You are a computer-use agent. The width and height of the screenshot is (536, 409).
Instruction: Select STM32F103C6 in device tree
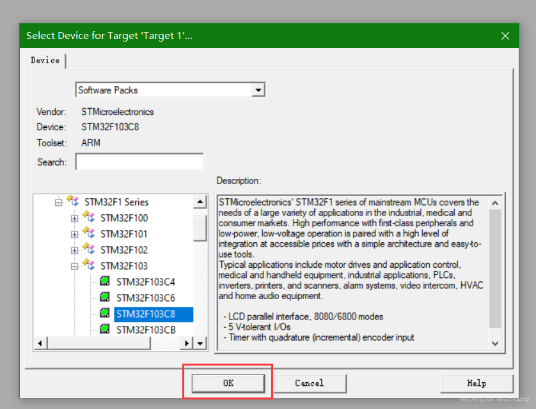[146, 298]
